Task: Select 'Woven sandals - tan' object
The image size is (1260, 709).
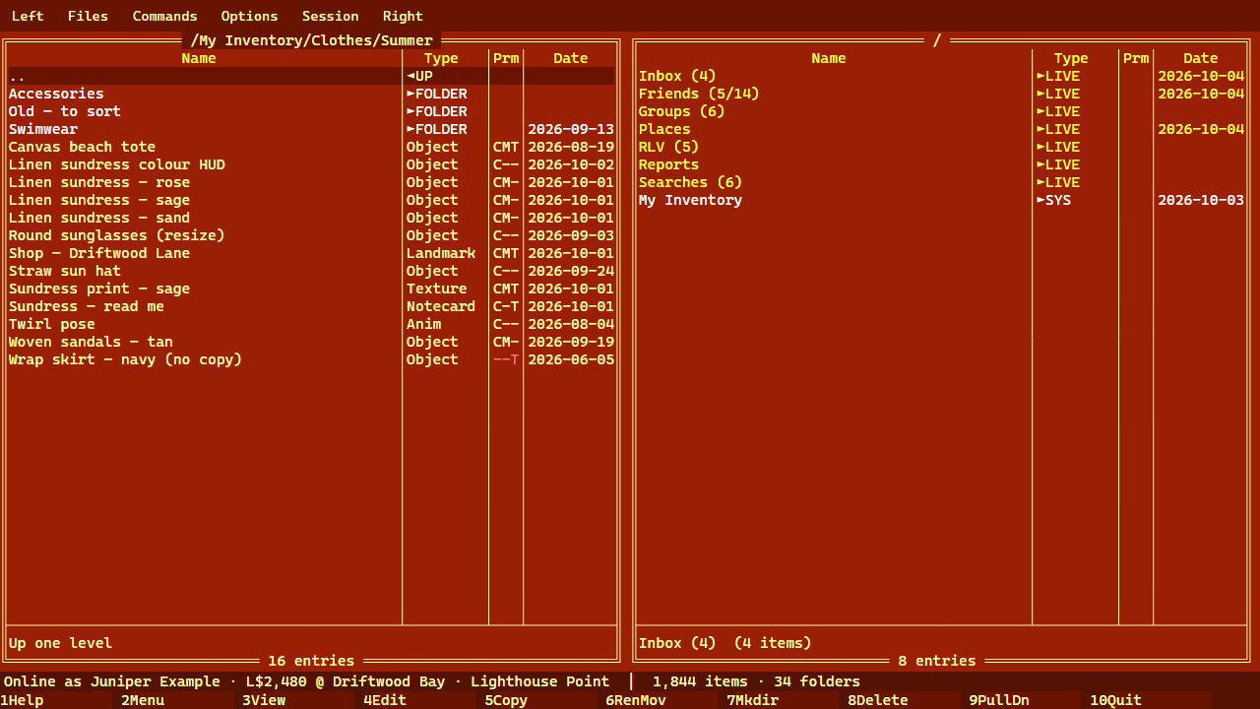Action: (311, 342)
